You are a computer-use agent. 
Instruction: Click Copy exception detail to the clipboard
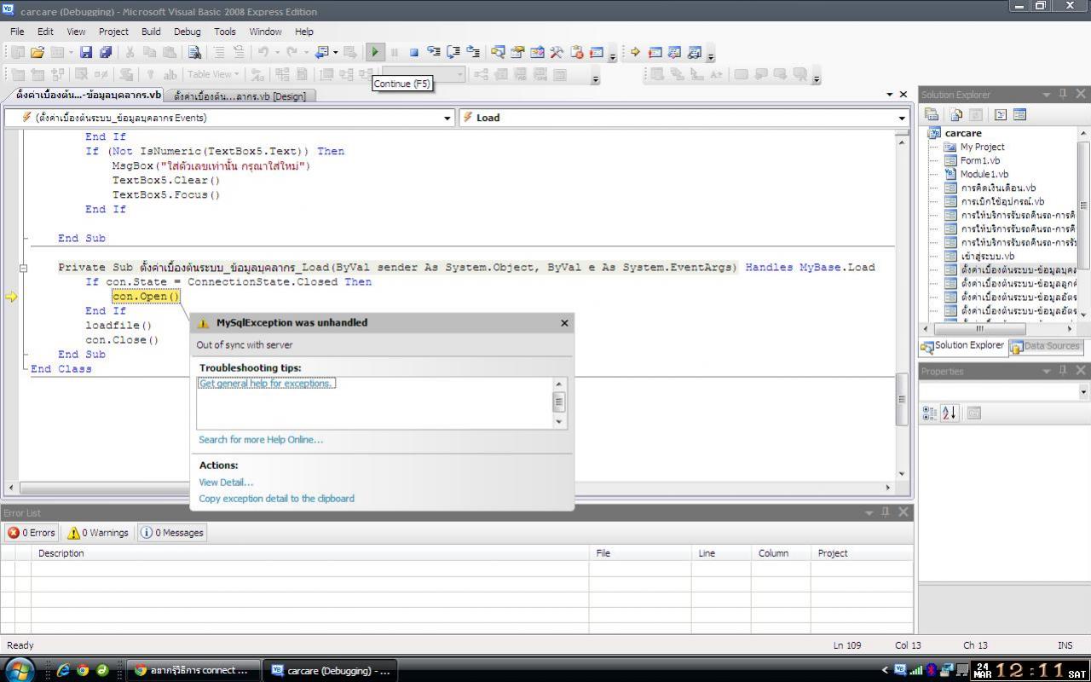click(276, 499)
